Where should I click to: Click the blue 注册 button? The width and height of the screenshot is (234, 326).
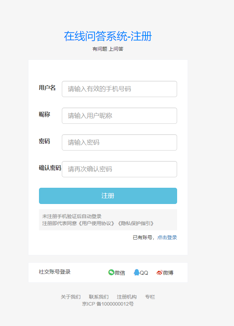click(108, 196)
